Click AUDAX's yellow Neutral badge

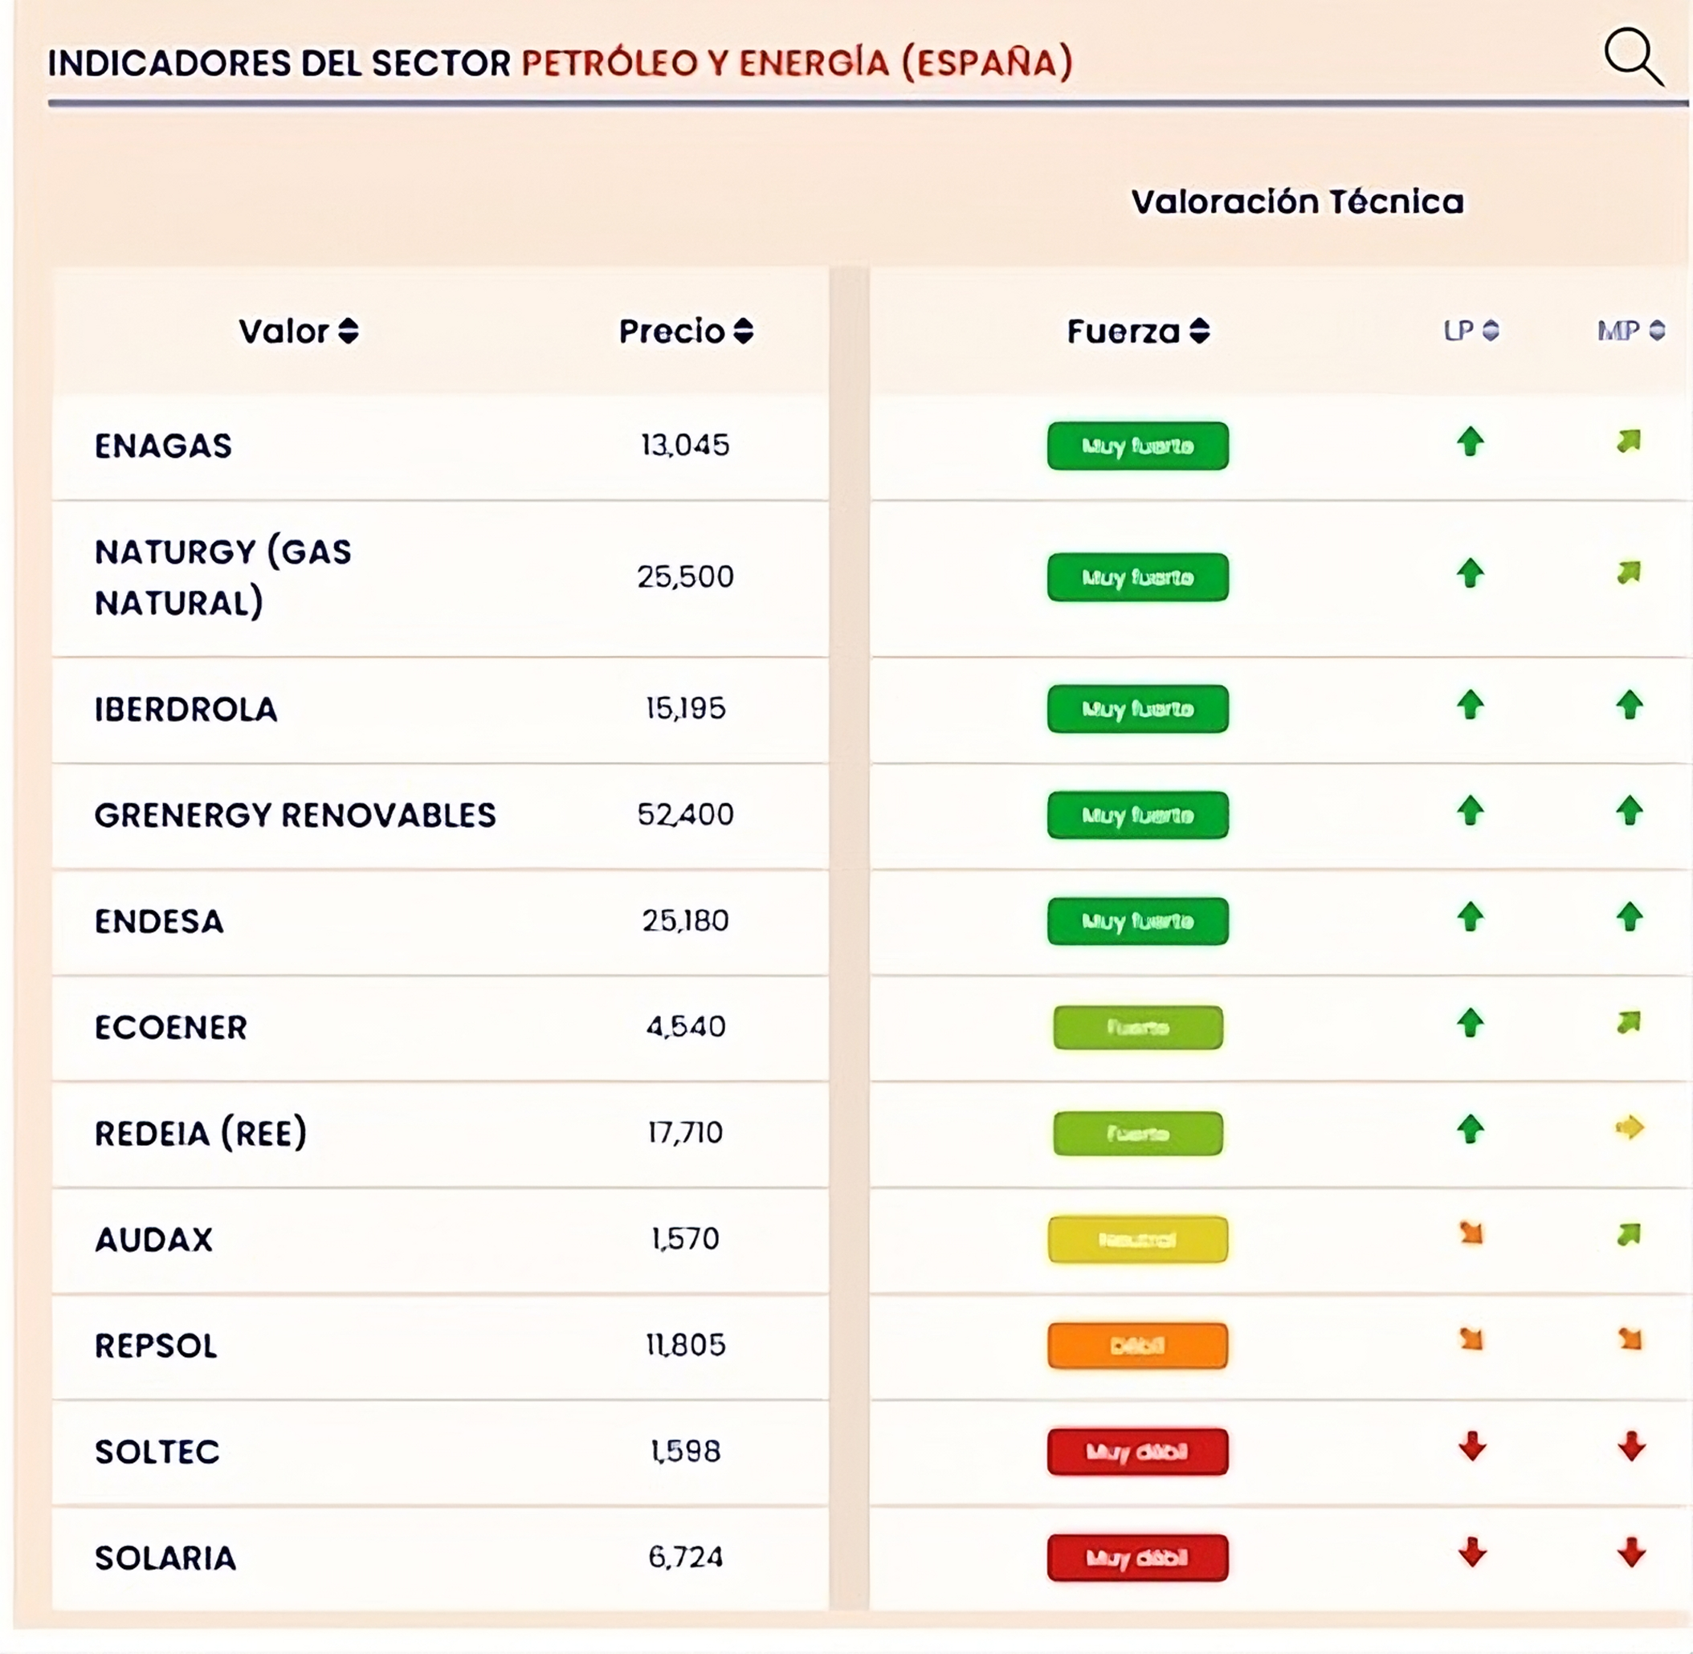[1138, 1240]
